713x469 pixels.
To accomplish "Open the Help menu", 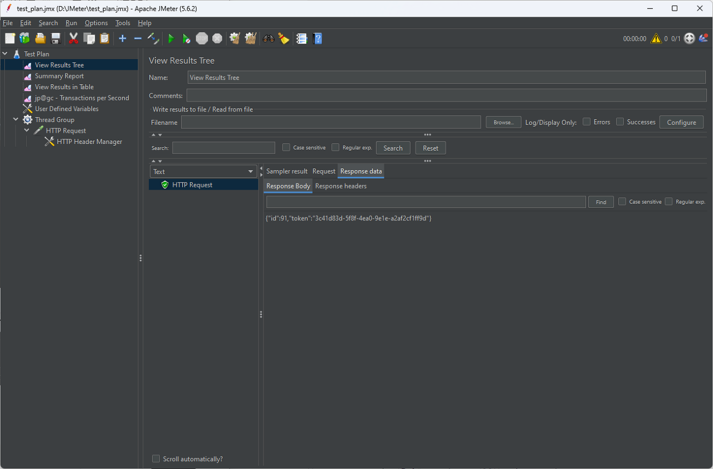I will click(145, 23).
